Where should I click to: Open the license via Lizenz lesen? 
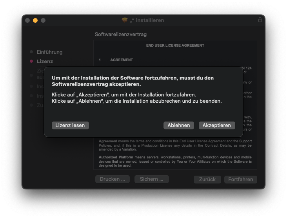(x=70, y=125)
